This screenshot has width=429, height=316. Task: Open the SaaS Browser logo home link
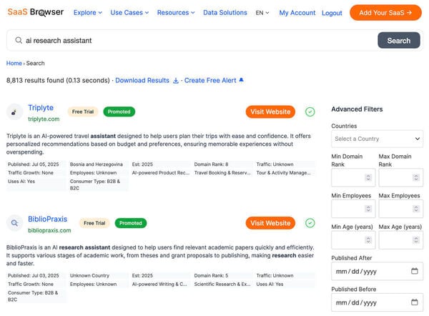(x=36, y=12)
